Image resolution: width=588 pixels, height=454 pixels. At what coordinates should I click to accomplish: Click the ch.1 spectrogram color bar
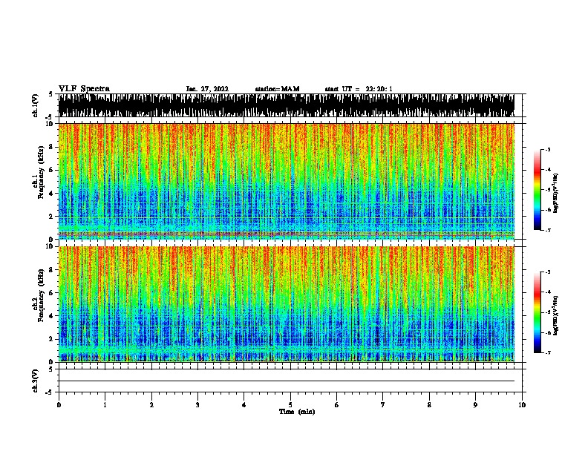click(538, 190)
